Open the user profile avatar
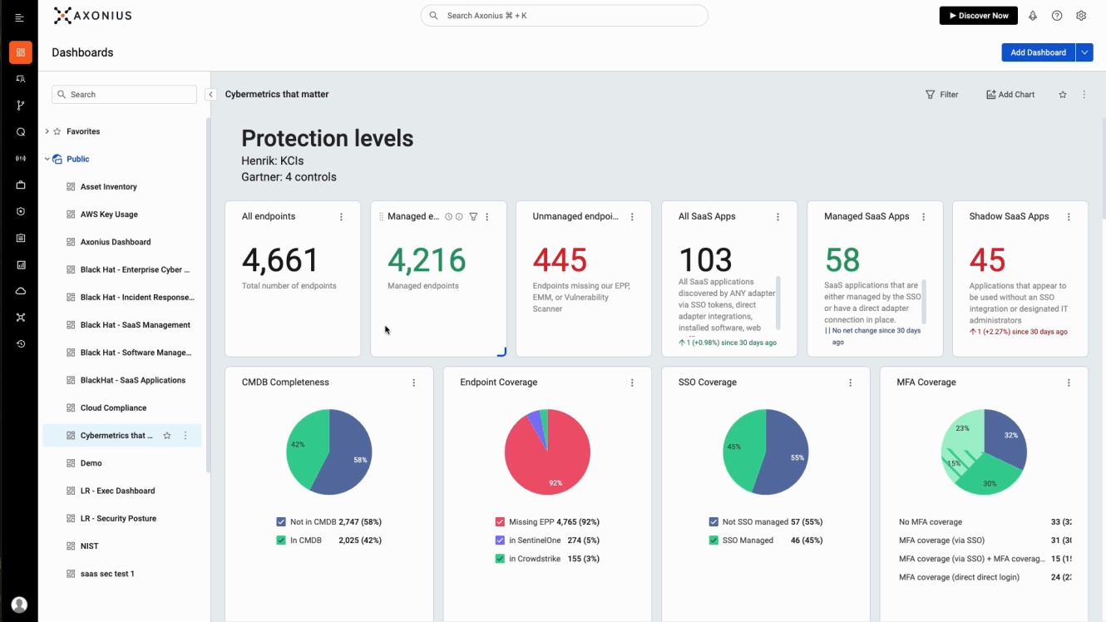The image size is (1106, 622). coord(19,605)
